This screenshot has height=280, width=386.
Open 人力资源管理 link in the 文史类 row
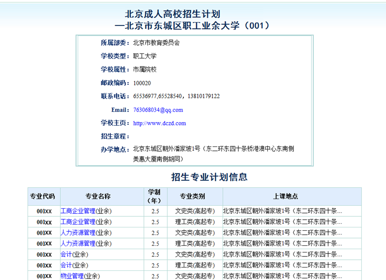coord(78,233)
